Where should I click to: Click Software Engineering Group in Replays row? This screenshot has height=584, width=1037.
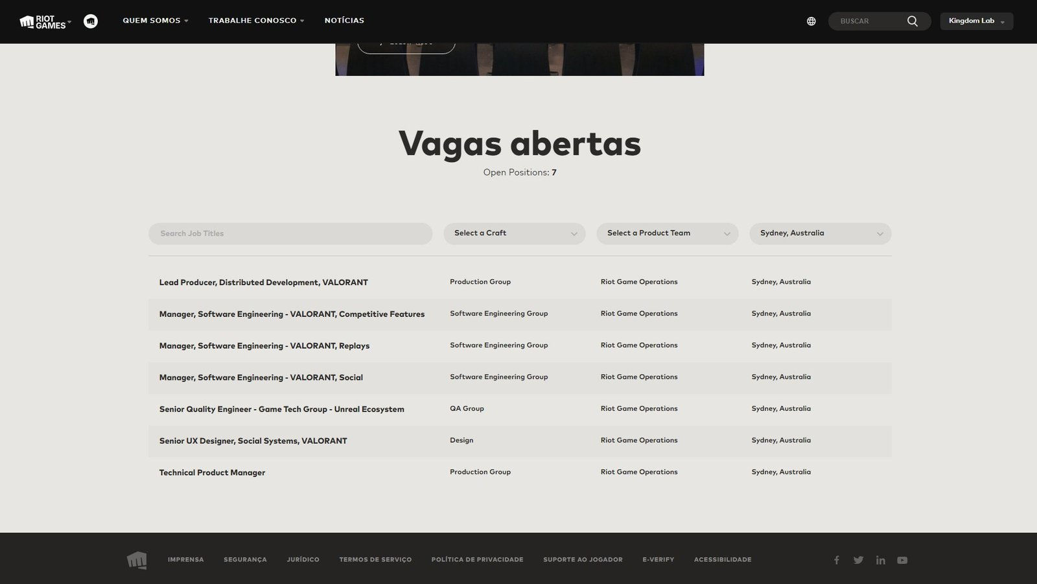(x=498, y=345)
